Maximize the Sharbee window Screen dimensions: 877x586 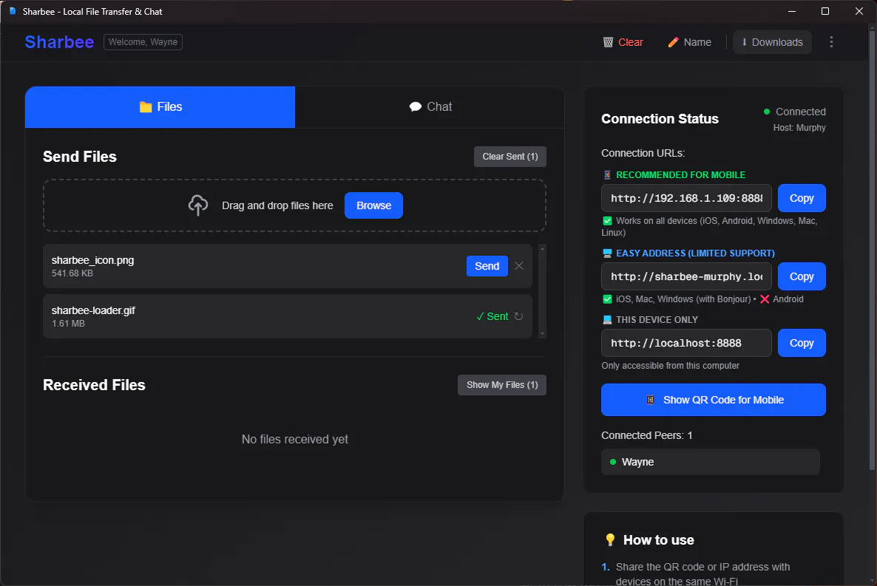[x=825, y=11]
